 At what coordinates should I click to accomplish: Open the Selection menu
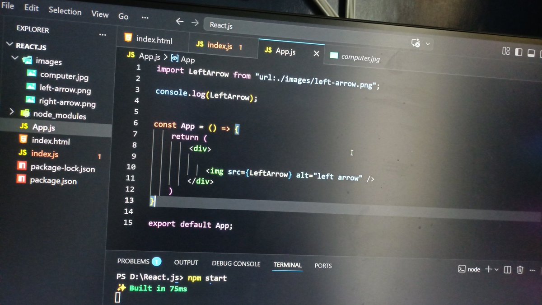point(65,11)
